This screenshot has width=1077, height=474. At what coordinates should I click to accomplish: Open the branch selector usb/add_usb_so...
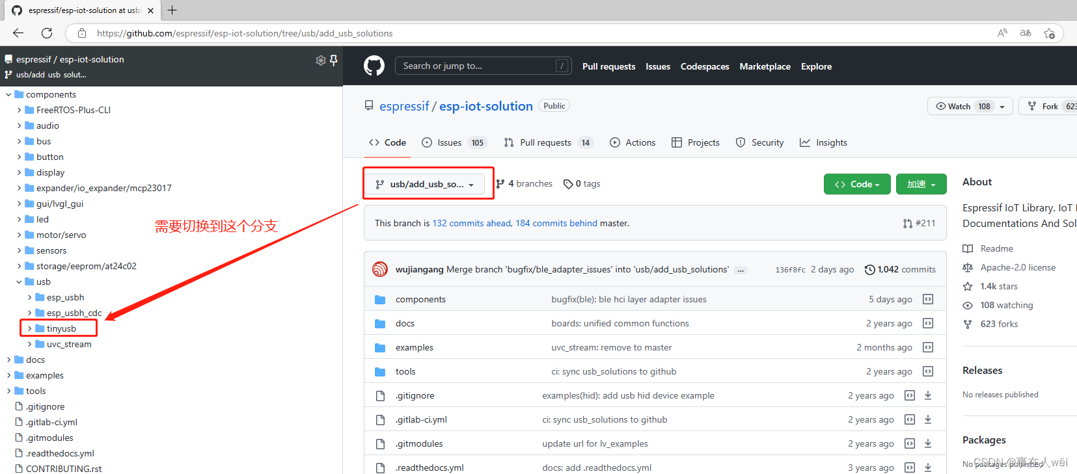pos(424,184)
